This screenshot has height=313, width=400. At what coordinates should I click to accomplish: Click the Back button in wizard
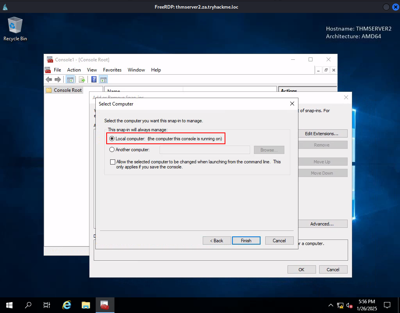click(217, 241)
